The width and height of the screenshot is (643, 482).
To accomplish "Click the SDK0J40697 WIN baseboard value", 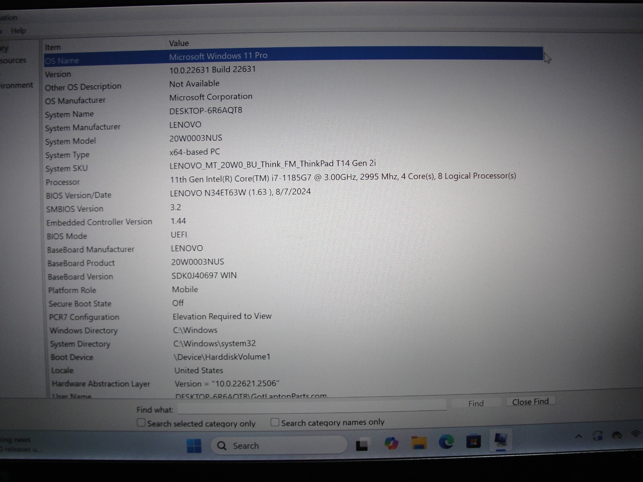I will click(204, 276).
